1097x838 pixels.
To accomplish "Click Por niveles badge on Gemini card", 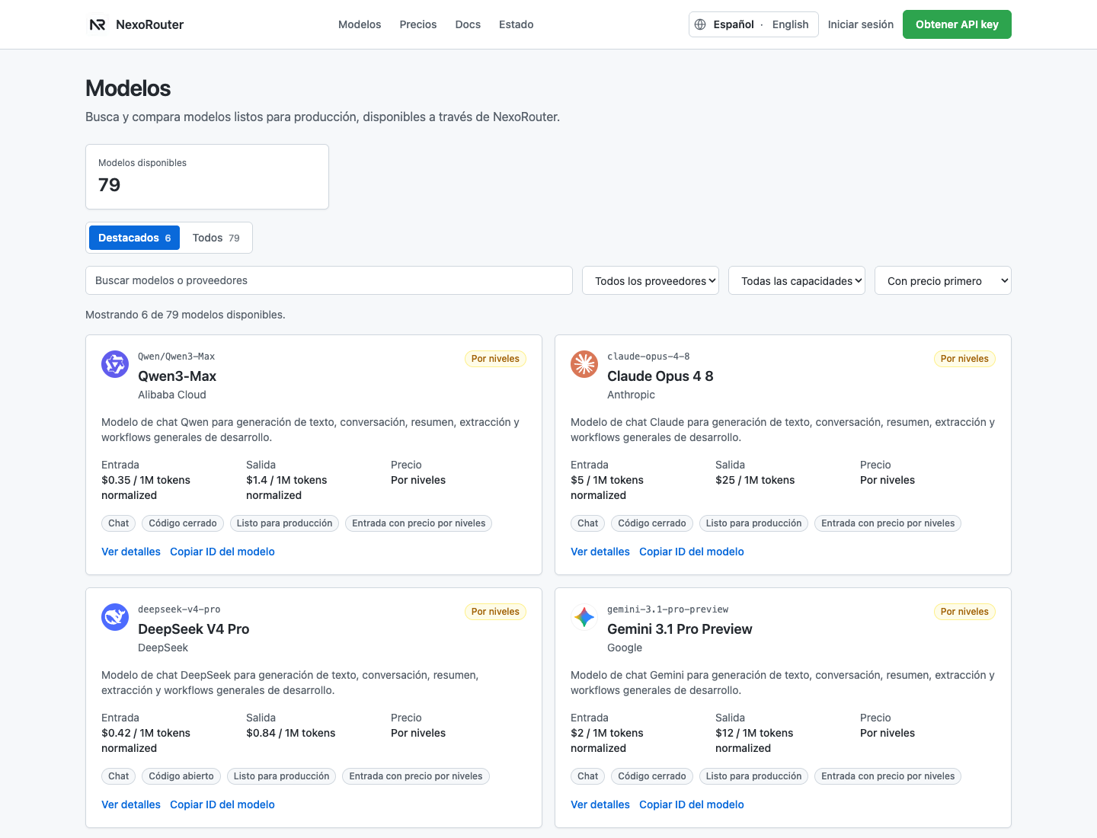I will tap(964, 612).
